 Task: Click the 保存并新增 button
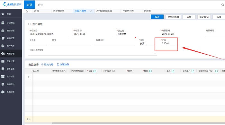pyautogui.click(x=173, y=17)
